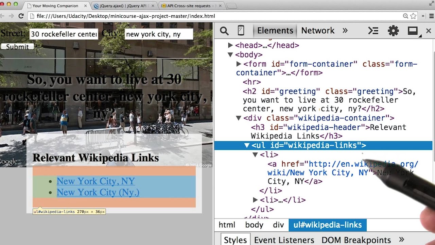Select html in the breadcrumb bar
435x245 pixels.
click(x=227, y=225)
